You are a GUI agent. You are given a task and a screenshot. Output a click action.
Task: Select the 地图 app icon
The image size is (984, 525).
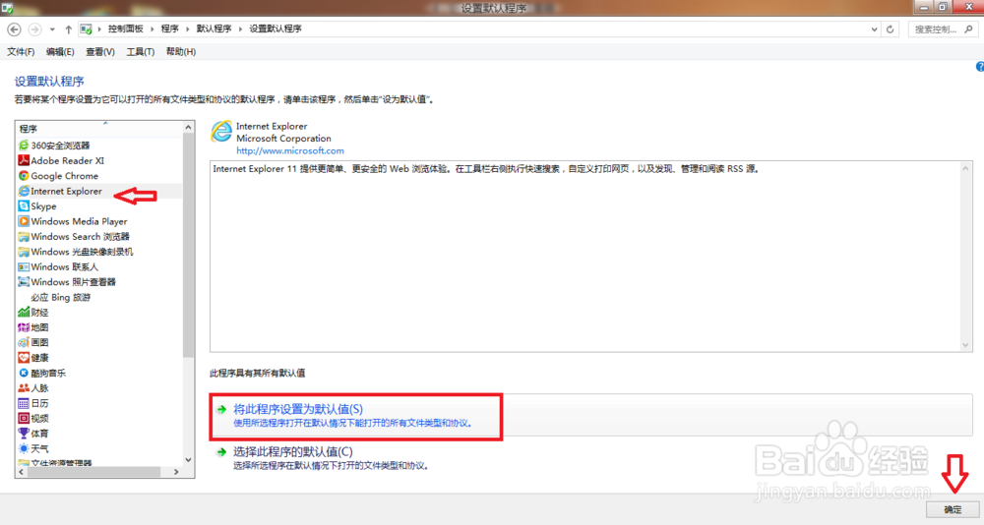point(24,327)
